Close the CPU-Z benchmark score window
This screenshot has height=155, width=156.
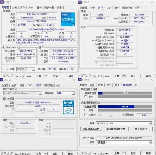point(152,79)
